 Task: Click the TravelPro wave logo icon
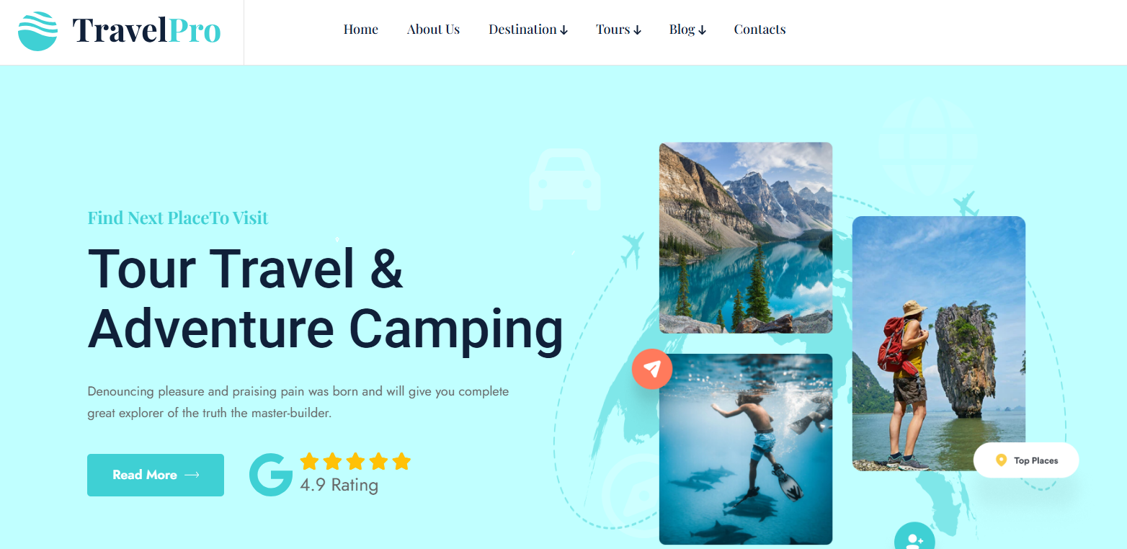pyautogui.click(x=37, y=31)
